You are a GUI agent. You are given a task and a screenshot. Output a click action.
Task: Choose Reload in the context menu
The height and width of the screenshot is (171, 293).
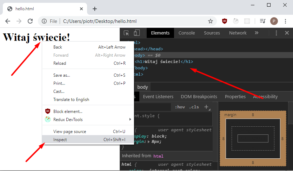[88, 63]
